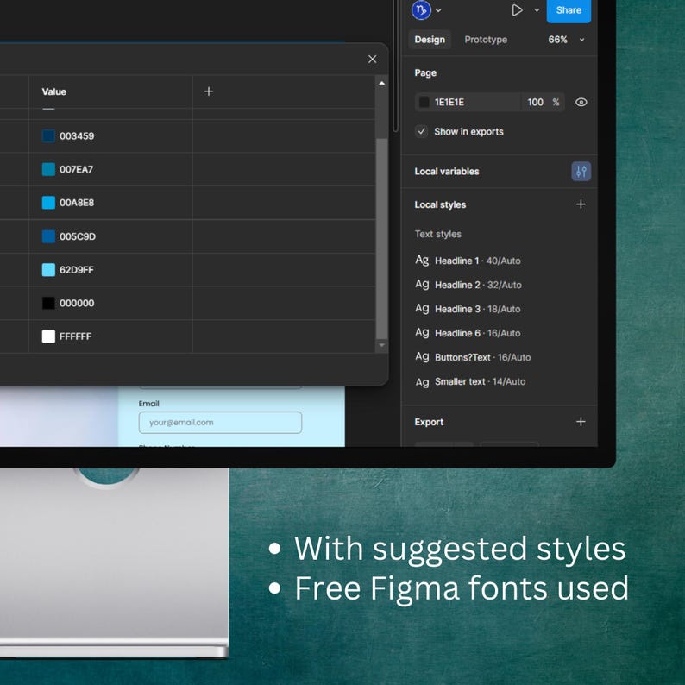
Task: Click the variables list scrollbar thumb
Action: point(382,238)
